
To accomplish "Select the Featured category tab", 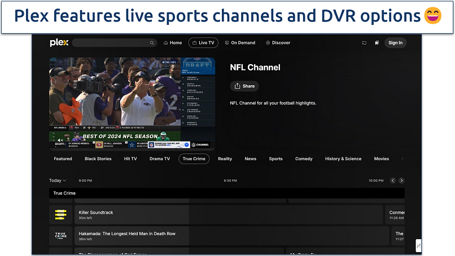I will 63,159.
